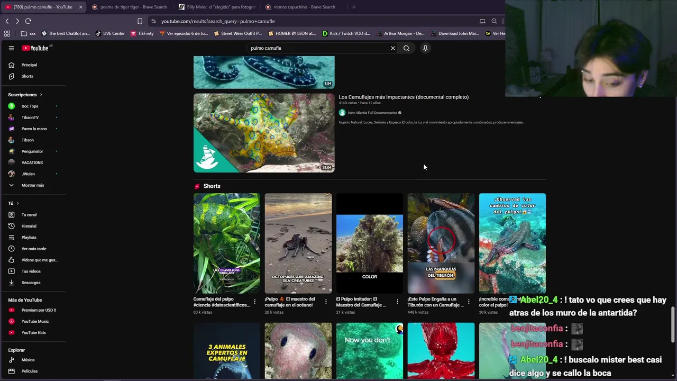This screenshot has width=677, height=381.
Task: Click the bookmark icon beside the address bar
Action: coord(140,21)
